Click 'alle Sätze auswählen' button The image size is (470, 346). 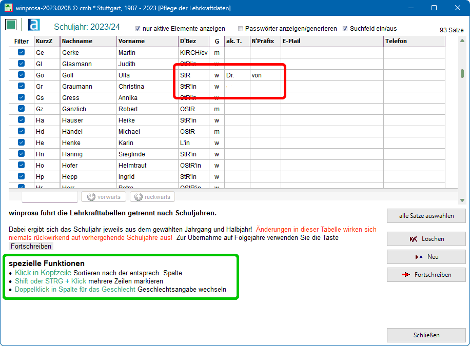point(426,216)
